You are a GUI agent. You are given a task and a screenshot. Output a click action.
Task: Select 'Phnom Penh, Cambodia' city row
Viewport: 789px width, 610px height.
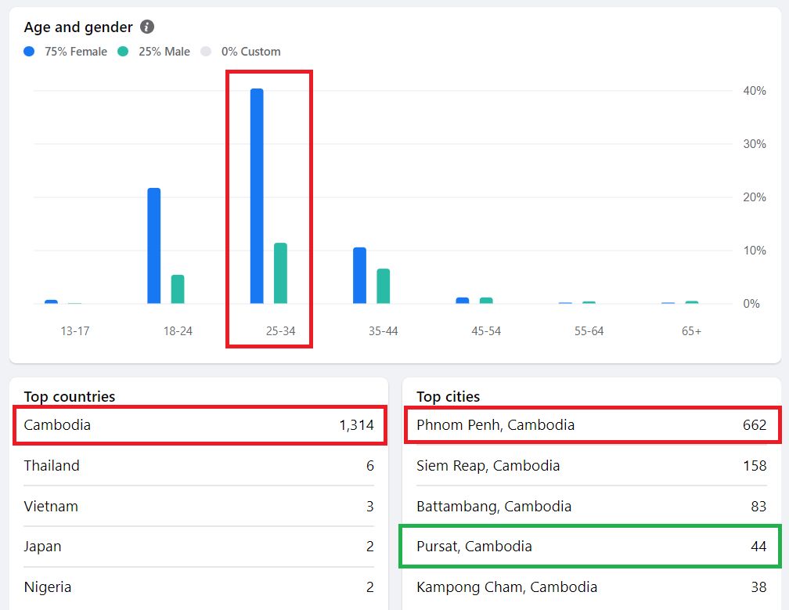coord(593,425)
